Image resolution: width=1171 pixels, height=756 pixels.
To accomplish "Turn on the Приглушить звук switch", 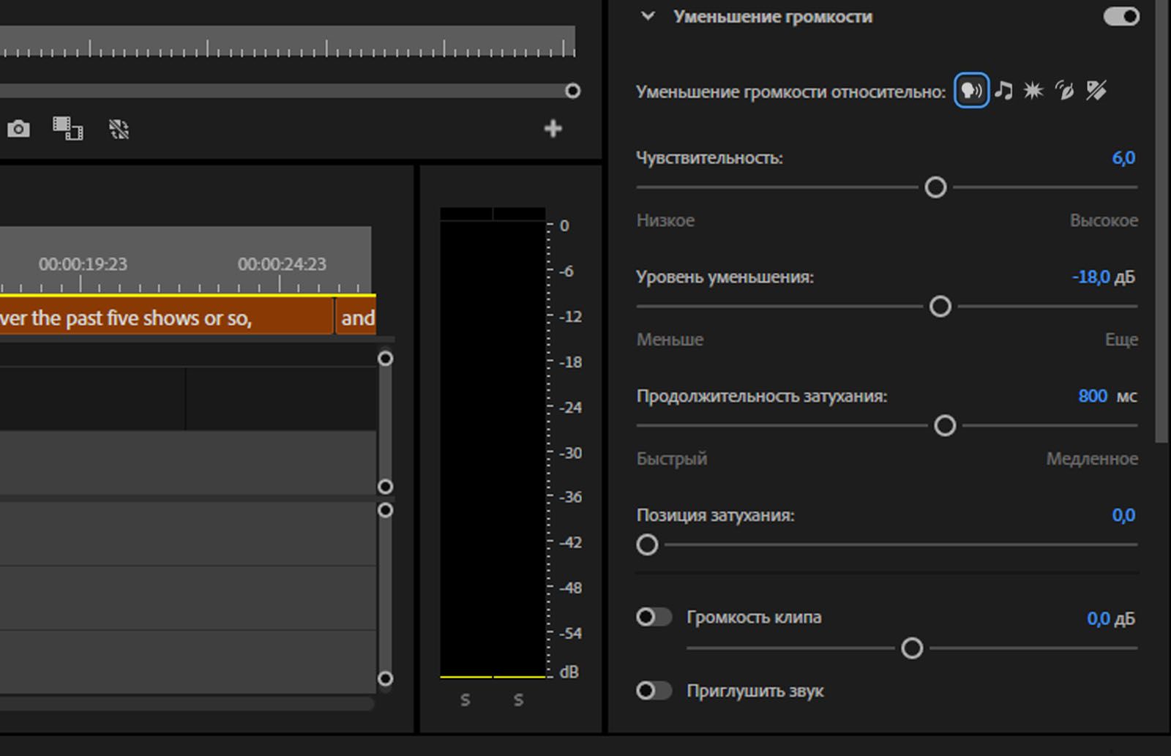I will click(x=654, y=690).
